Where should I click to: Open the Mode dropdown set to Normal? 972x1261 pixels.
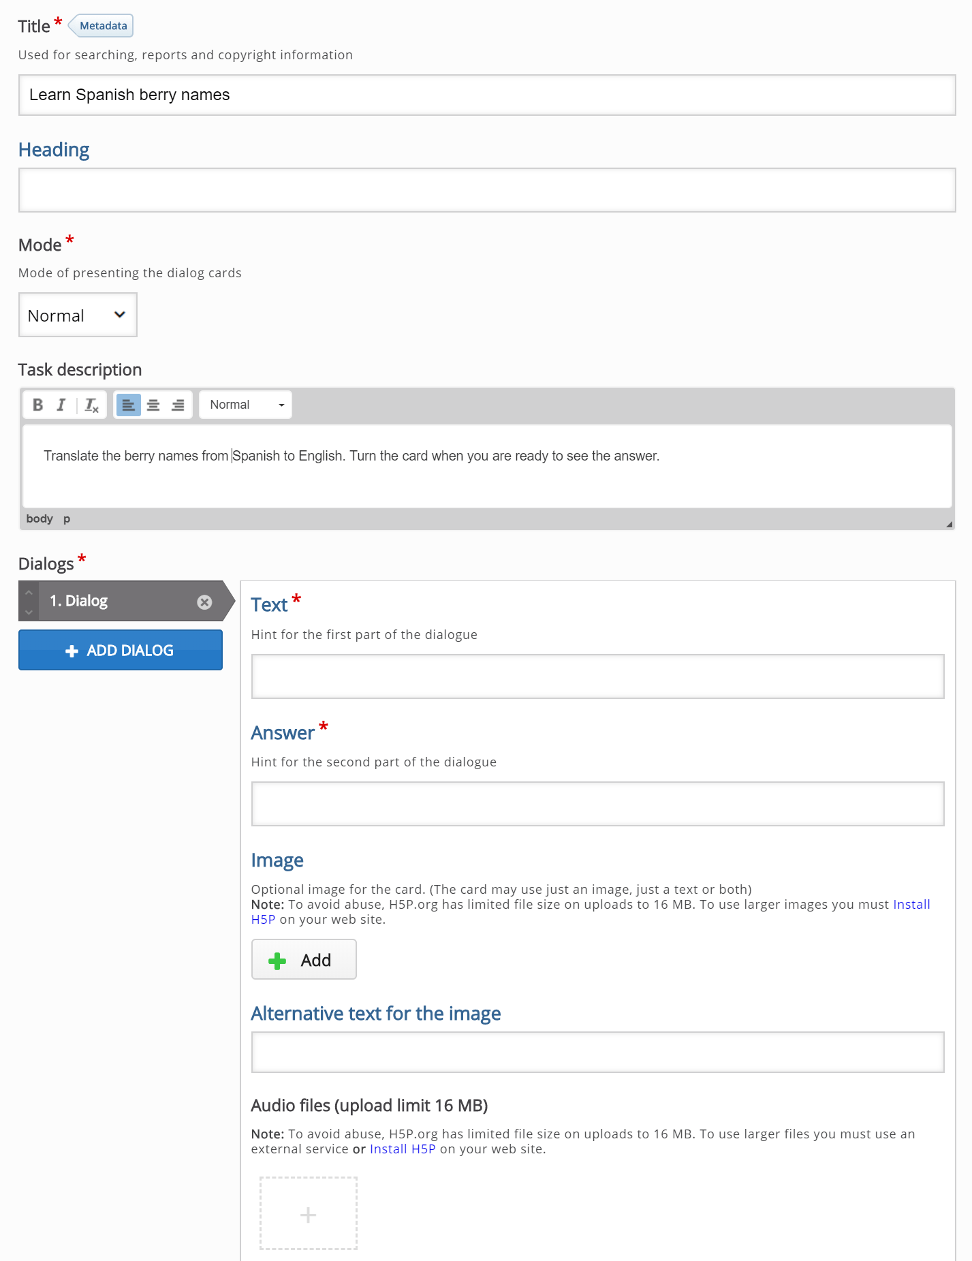78,315
